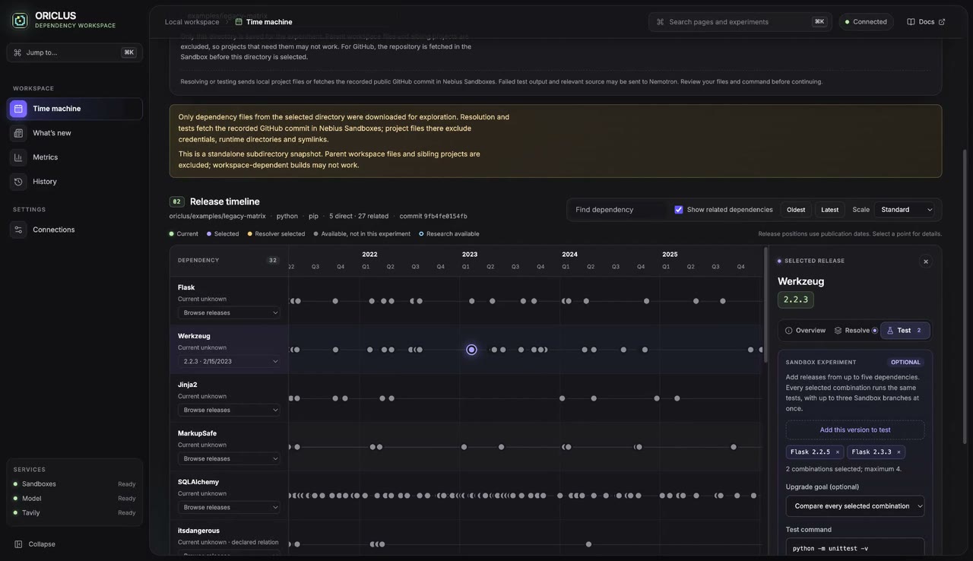The width and height of the screenshot is (973, 561).
Task: Click the OPTIONAL badge in sandbox experiment
Action: click(x=905, y=363)
